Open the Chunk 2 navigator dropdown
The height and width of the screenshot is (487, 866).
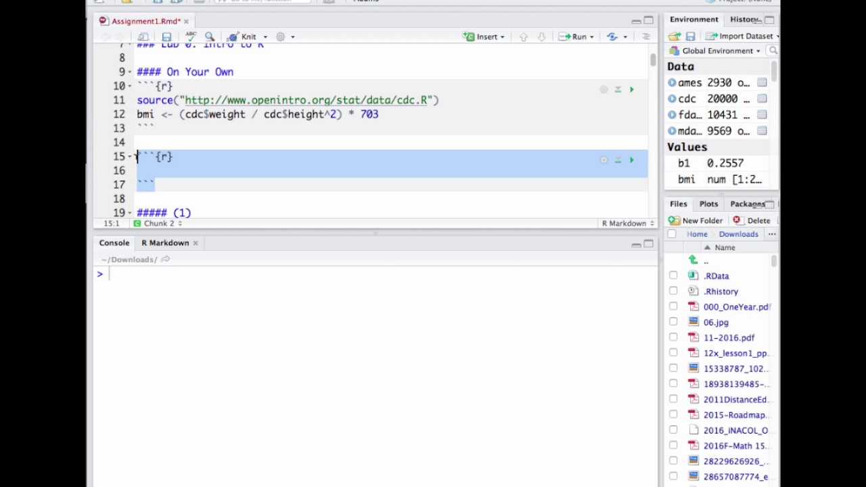point(158,223)
